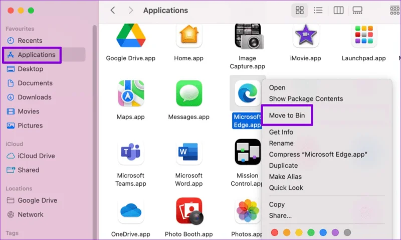This screenshot has height=240, width=401.
Task: Select the Photo Booth.app icon
Action: click(189, 211)
